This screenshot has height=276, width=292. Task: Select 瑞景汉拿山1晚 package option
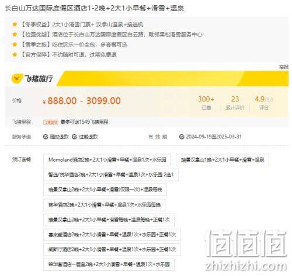pos(223,160)
